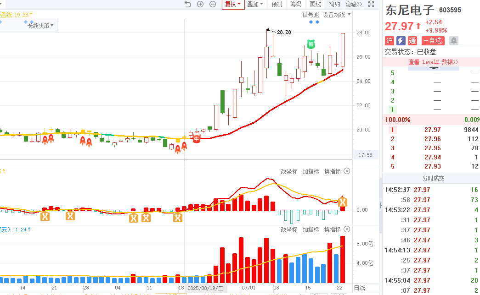Click 隐藏>> to hide side panel
Image resolution: width=480 pixels, height=295 pixels.
point(354,4)
